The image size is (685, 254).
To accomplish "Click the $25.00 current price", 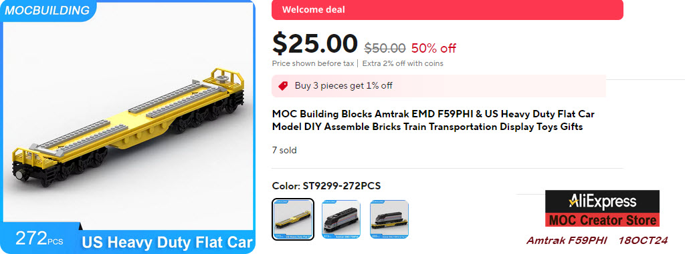I will (314, 43).
